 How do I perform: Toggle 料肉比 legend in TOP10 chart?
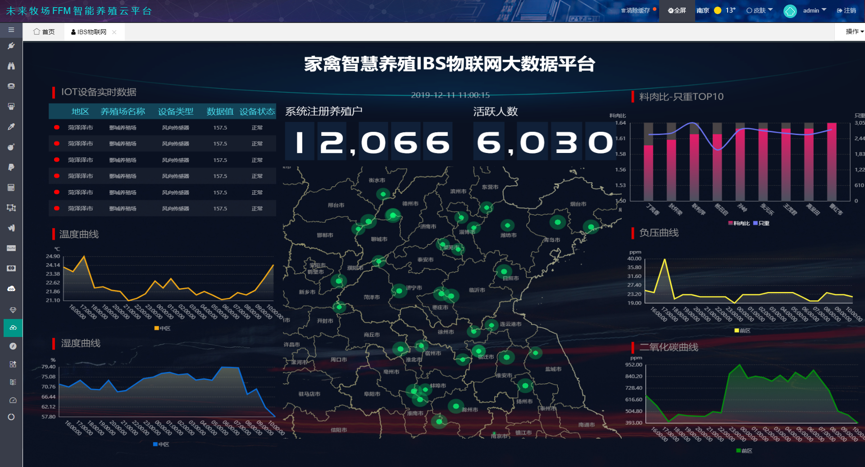[739, 223]
